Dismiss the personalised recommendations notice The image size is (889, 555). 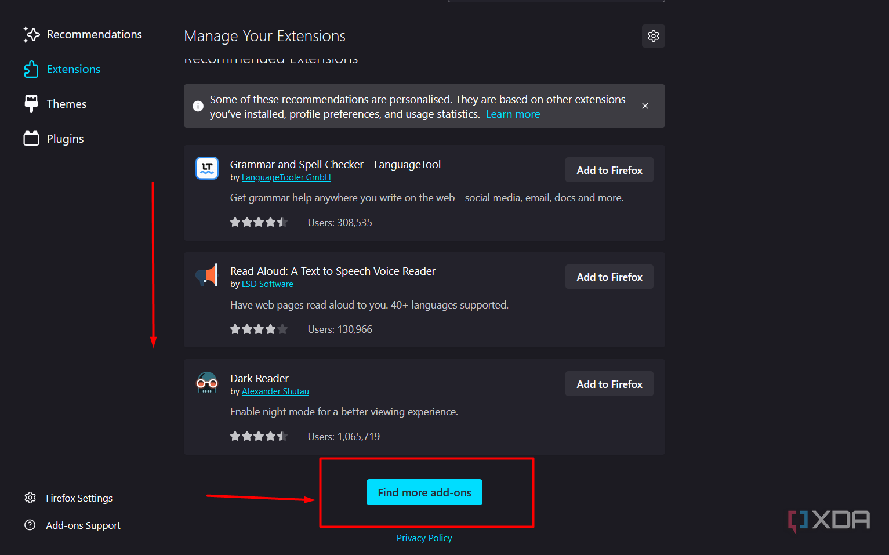pyautogui.click(x=645, y=106)
